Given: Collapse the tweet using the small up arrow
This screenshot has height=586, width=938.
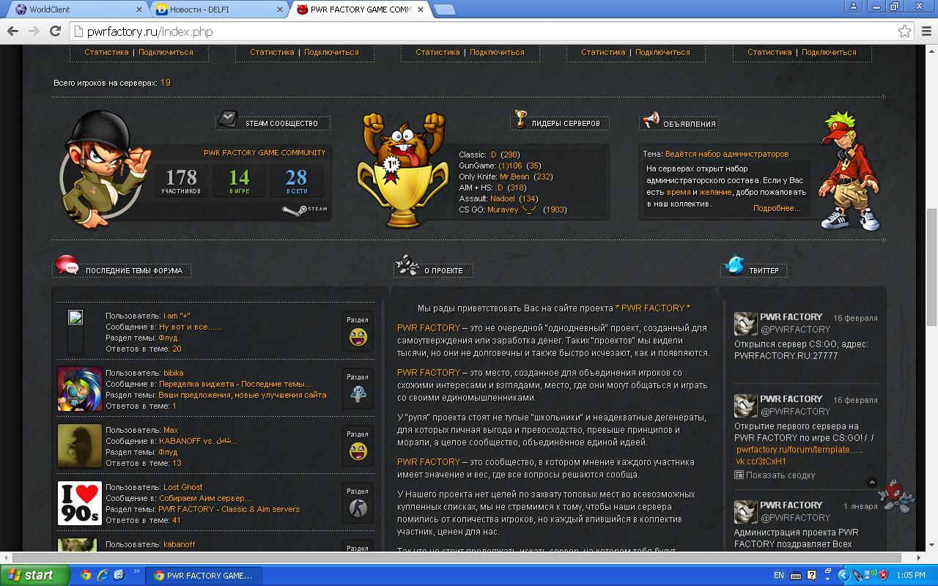Looking at the screenshot, I should point(871,482).
